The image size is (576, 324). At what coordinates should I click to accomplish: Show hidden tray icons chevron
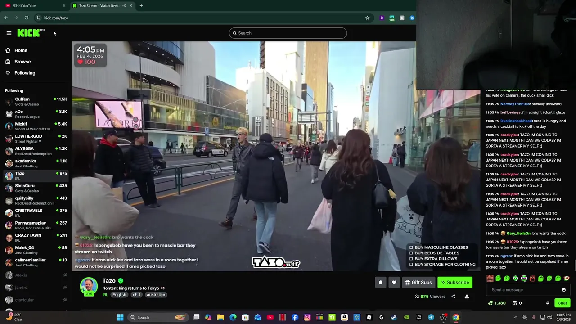pos(516,317)
